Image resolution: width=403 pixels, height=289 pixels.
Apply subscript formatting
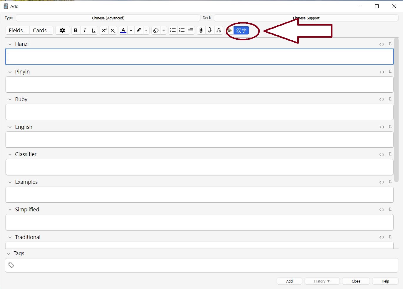point(113,30)
